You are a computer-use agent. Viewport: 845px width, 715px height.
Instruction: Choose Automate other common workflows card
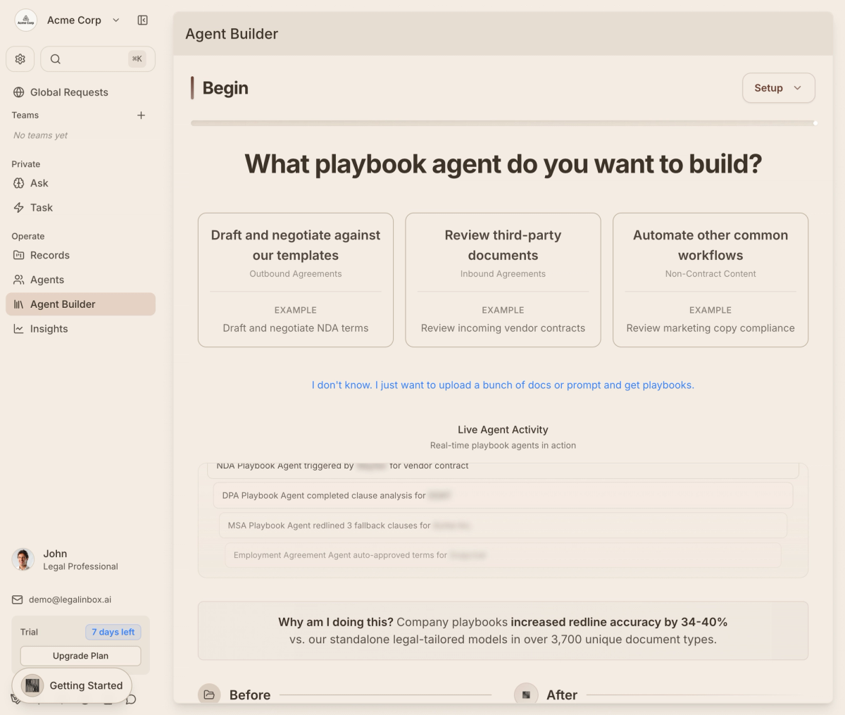[711, 280]
